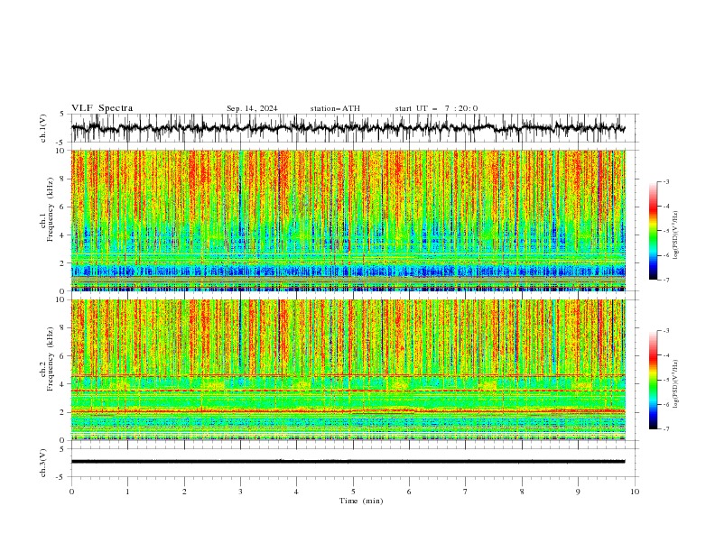Click the '-7' tick on ch.1 color bar
The width and height of the screenshot is (715, 552).
(x=665, y=280)
